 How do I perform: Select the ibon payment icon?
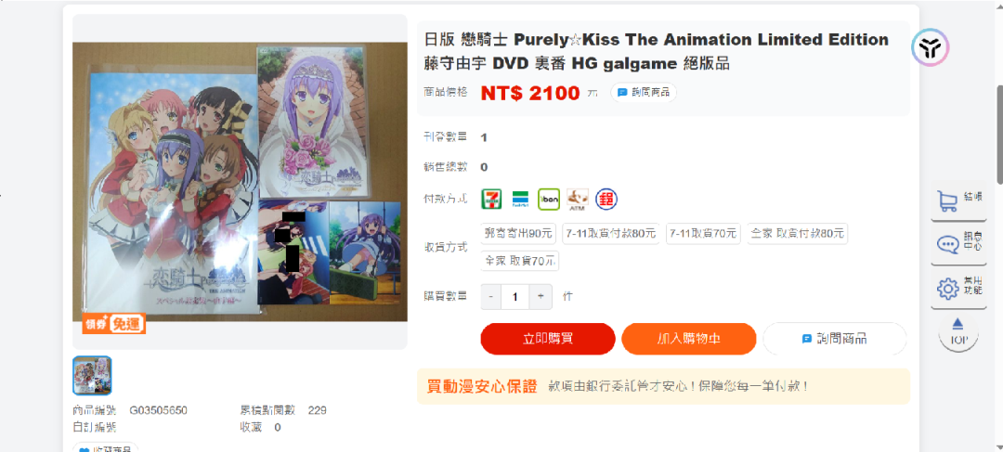click(549, 199)
